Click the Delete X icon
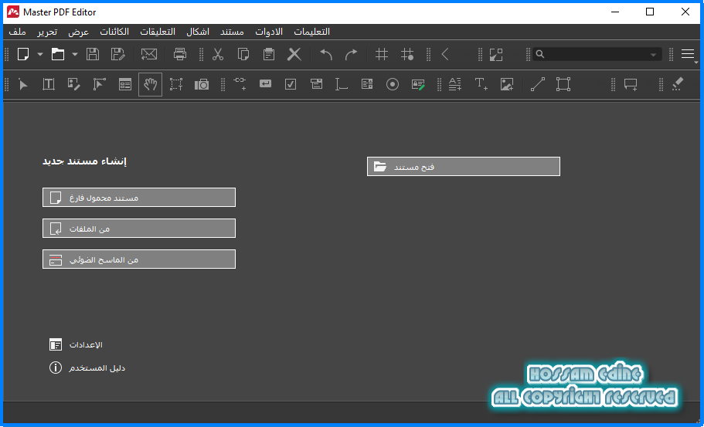The height and width of the screenshot is (427, 704). (294, 54)
